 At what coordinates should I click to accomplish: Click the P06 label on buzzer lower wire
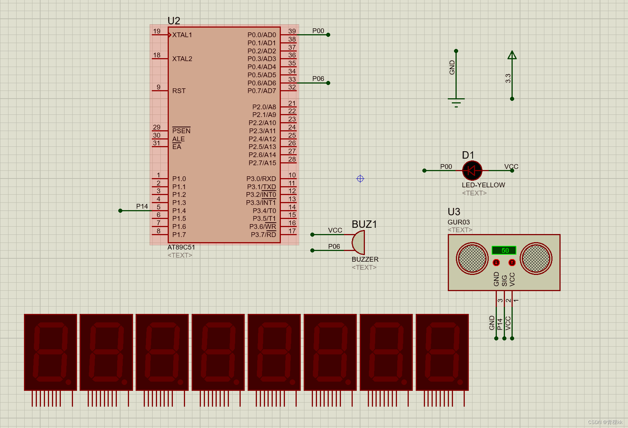(334, 247)
